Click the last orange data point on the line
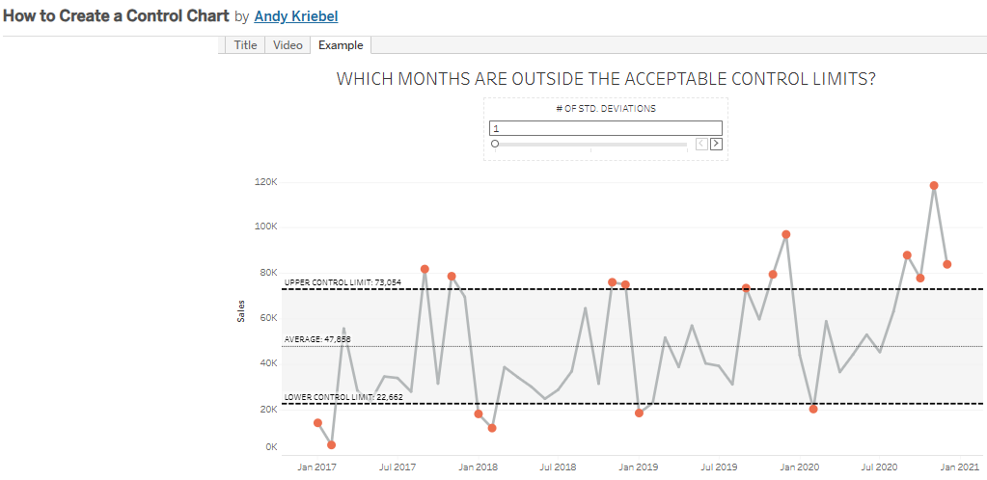 (947, 264)
